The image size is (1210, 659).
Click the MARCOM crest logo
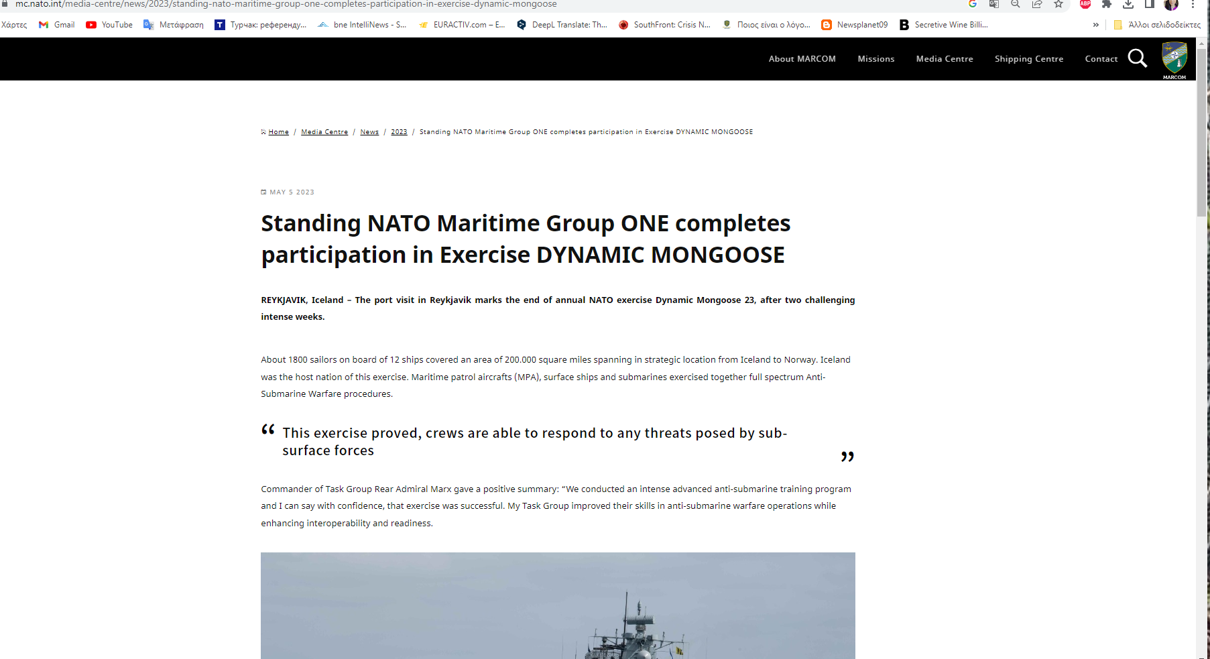1174,59
